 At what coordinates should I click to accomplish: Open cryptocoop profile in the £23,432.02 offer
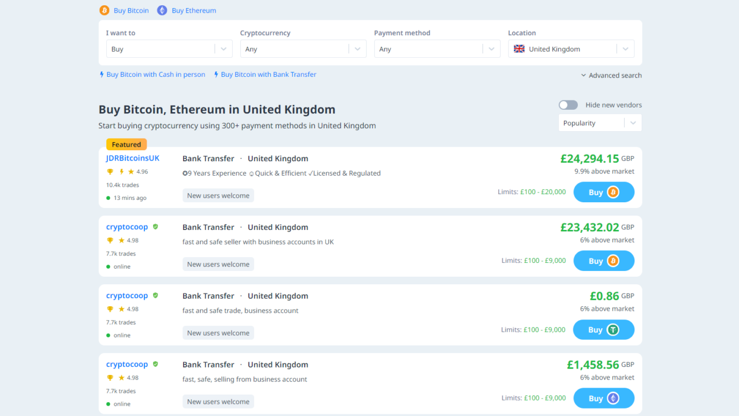[127, 227]
